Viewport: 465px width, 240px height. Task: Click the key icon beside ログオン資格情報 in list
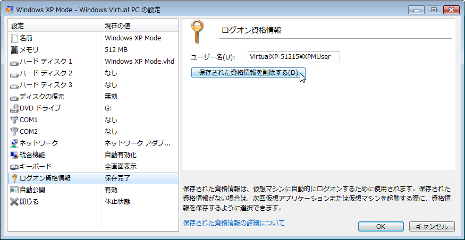[x=14, y=178]
